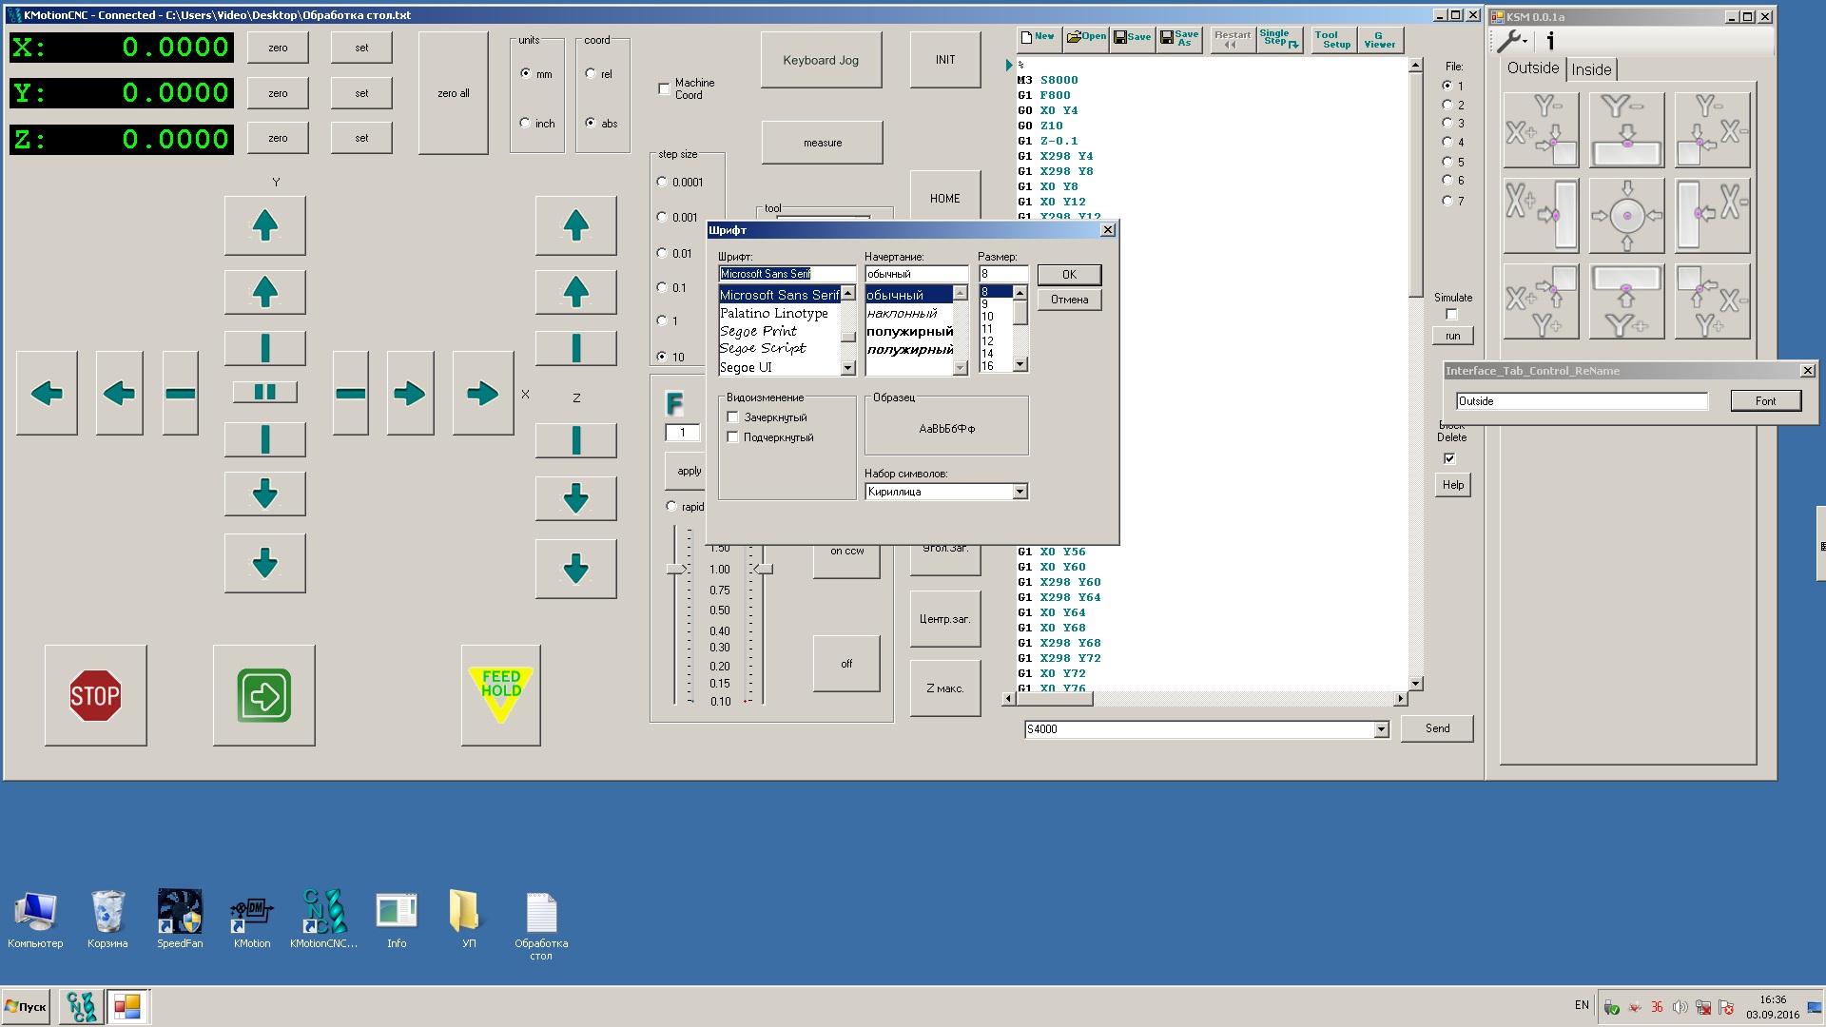This screenshot has height=1027, width=1826.
Task: Click the wrench settings icon in KSM
Action: pos(1510,41)
